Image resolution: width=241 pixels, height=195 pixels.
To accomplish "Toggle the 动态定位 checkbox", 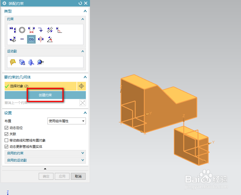I will coord(7,128).
